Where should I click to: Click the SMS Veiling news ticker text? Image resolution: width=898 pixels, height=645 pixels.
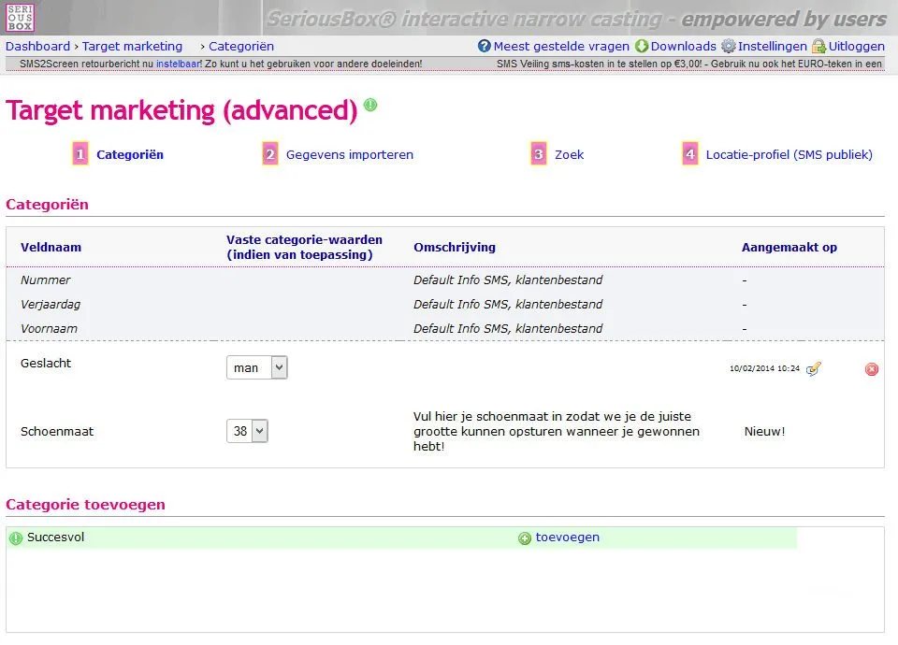[689, 64]
